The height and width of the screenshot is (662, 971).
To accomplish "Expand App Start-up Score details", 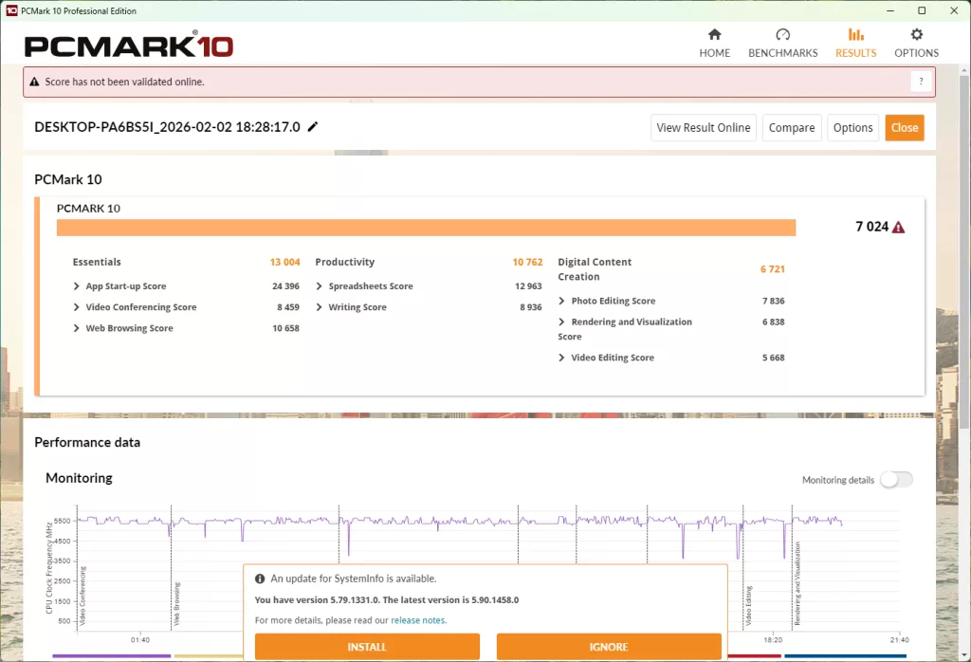I will (77, 286).
